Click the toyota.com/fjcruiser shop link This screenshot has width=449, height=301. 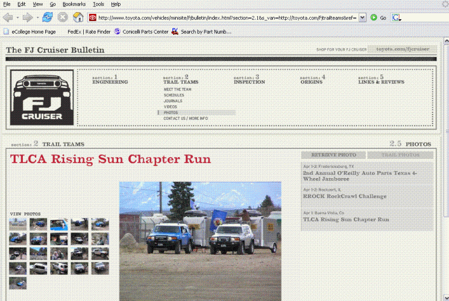pyautogui.click(x=403, y=49)
